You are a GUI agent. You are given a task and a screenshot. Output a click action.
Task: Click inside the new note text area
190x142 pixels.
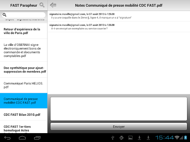[119, 109]
